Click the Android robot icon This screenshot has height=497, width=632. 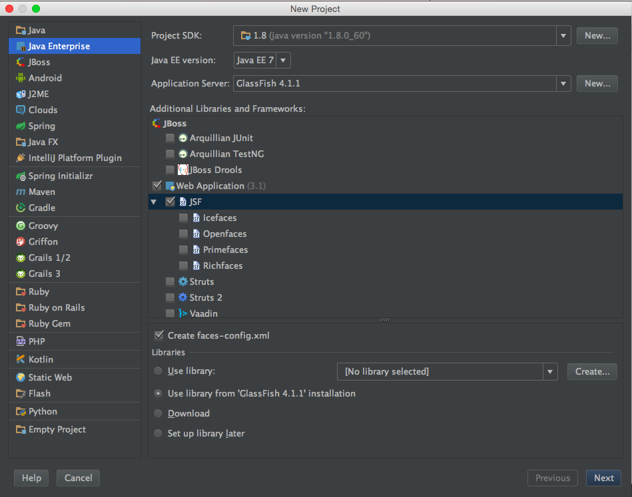(x=21, y=78)
